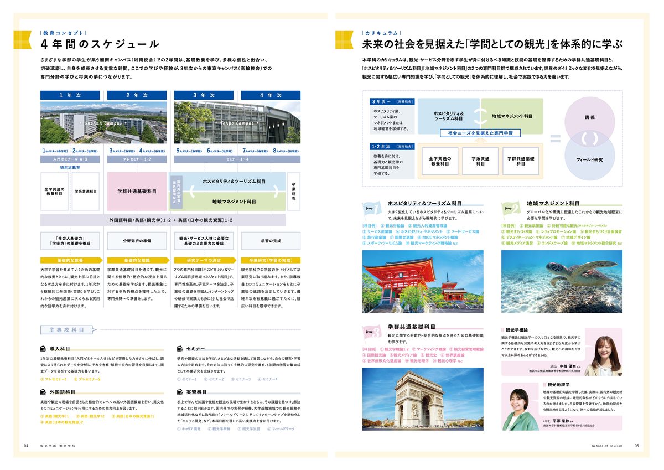The width and height of the screenshot is (664, 470).
Task: Click the ① 英語(観光学)1 course item
Action: 55,416
